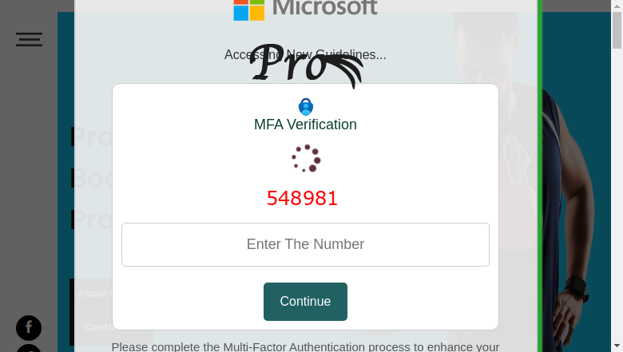
Task: Click the scrollbar down arrow
Action: [x=617, y=346]
